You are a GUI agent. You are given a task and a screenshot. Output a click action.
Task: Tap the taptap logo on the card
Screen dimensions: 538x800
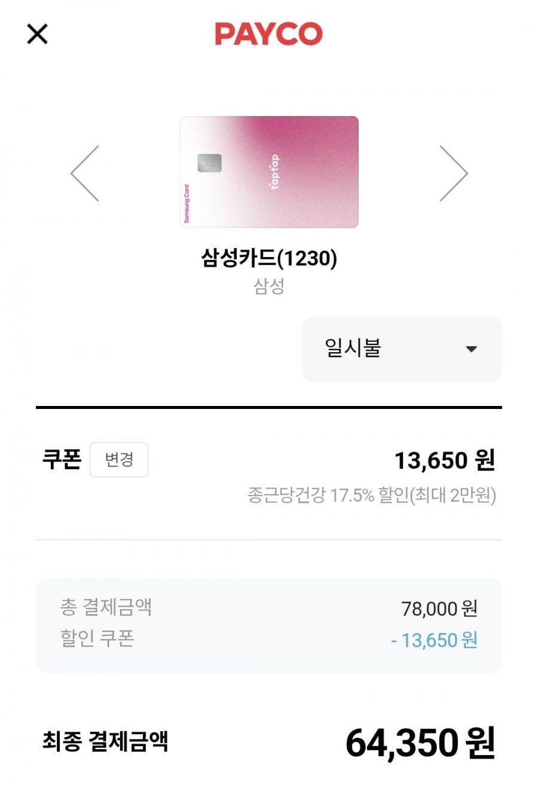coord(274,172)
